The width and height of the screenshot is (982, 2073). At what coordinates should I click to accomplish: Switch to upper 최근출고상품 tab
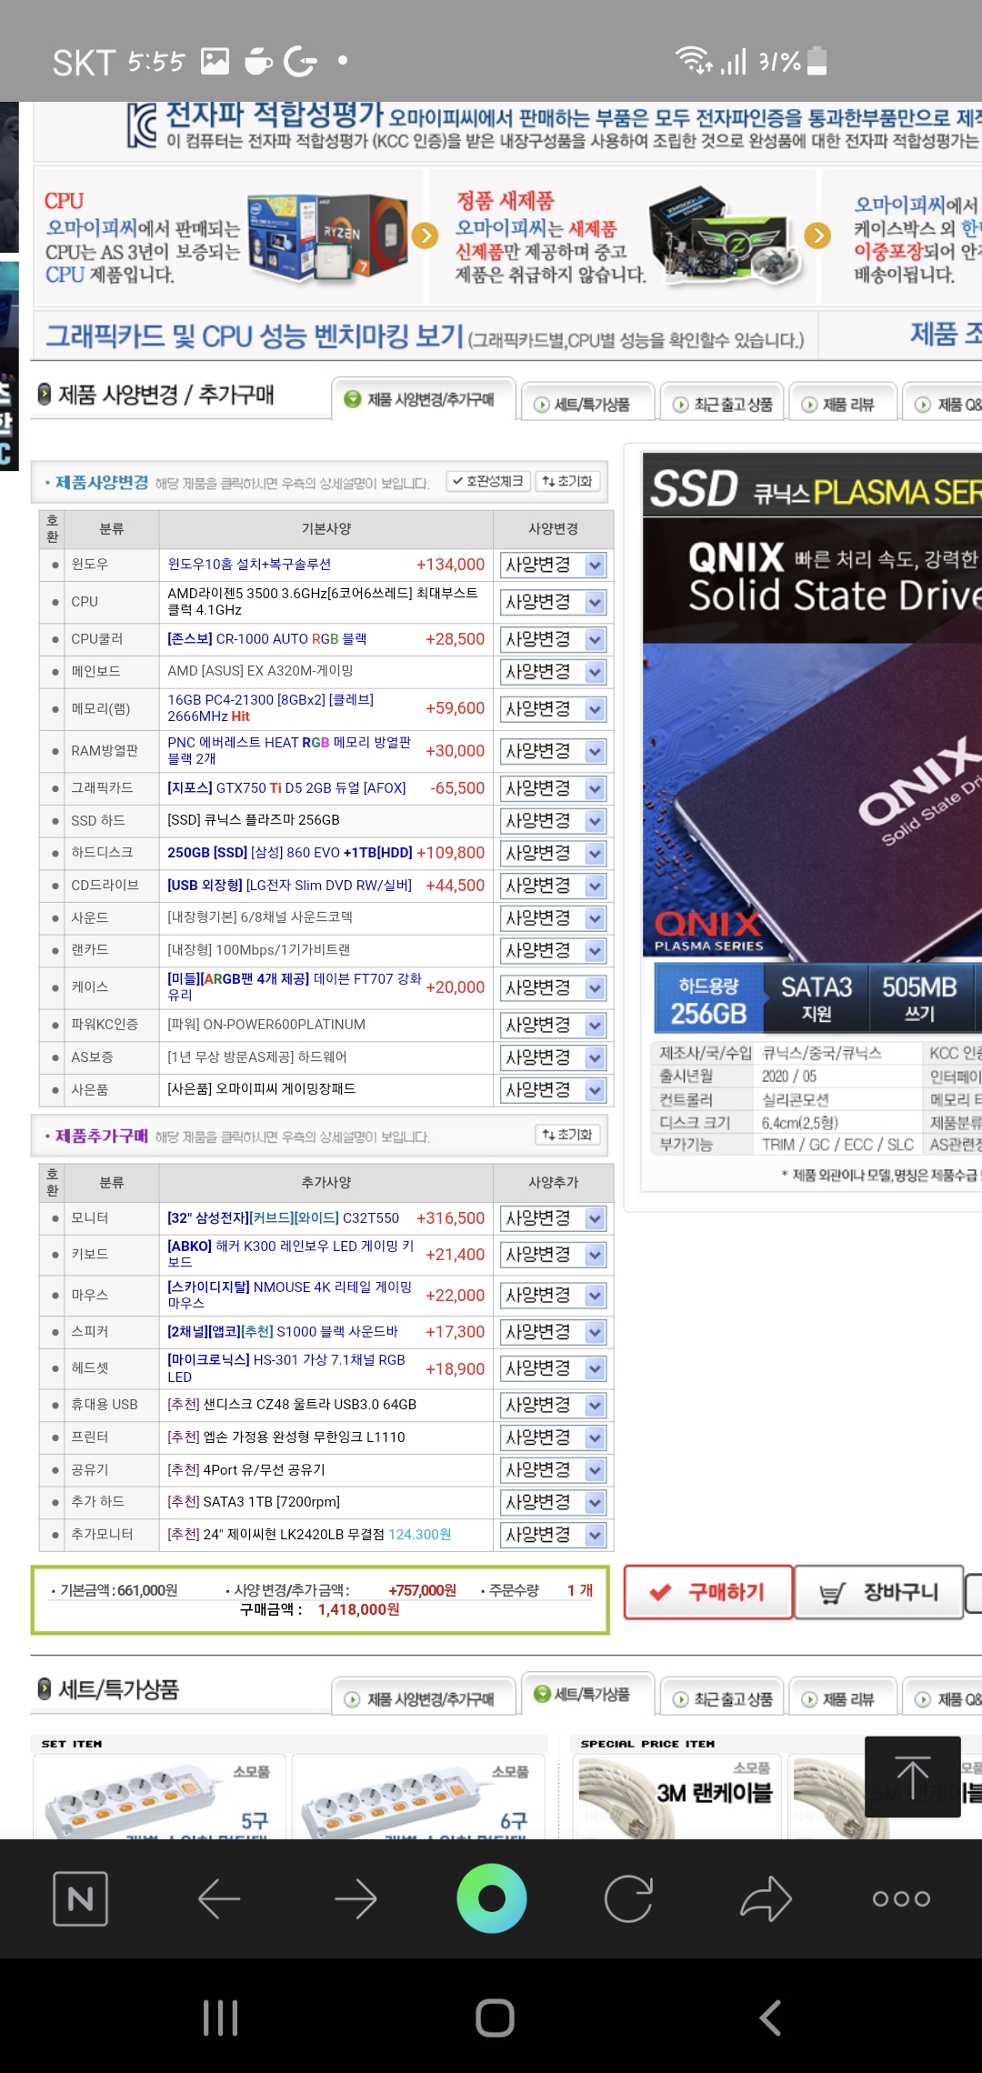coord(722,404)
